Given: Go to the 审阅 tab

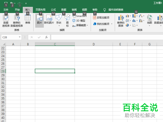Looking at the screenshot, I should 74,10.
